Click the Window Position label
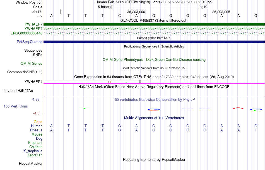Screen dimensions: 265x170 coord(29,2)
